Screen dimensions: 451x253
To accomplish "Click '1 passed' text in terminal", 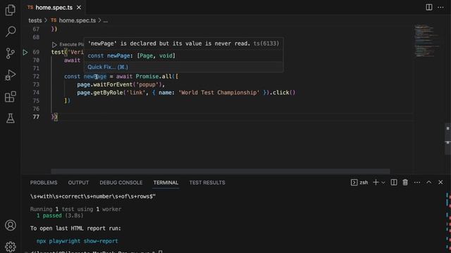I will (49, 216).
